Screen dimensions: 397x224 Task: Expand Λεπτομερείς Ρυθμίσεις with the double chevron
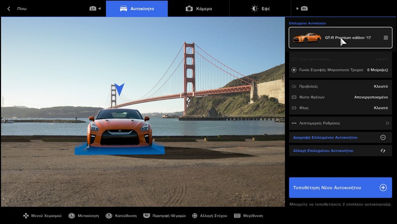pos(387,123)
